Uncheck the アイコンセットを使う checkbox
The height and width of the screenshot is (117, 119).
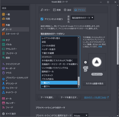coord(42,19)
